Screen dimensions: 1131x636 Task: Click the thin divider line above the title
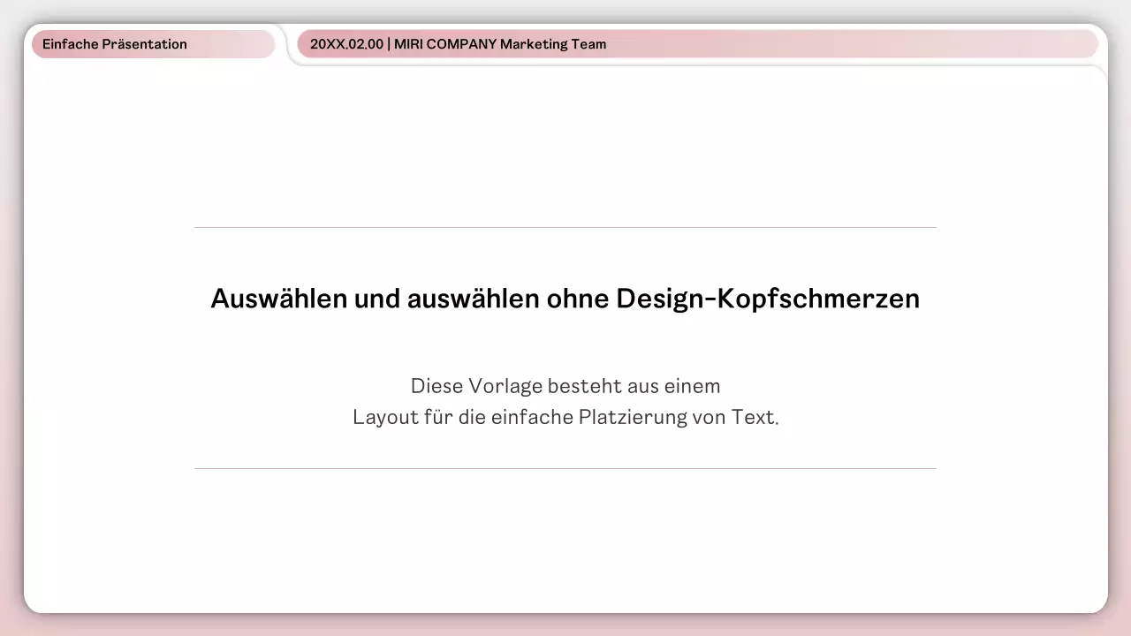click(x=565, y=225)
